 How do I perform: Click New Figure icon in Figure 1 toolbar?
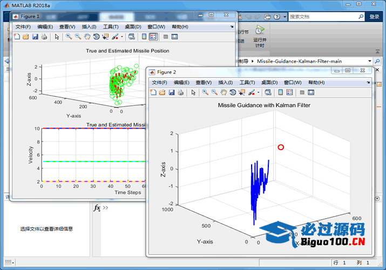coord(17,37)
